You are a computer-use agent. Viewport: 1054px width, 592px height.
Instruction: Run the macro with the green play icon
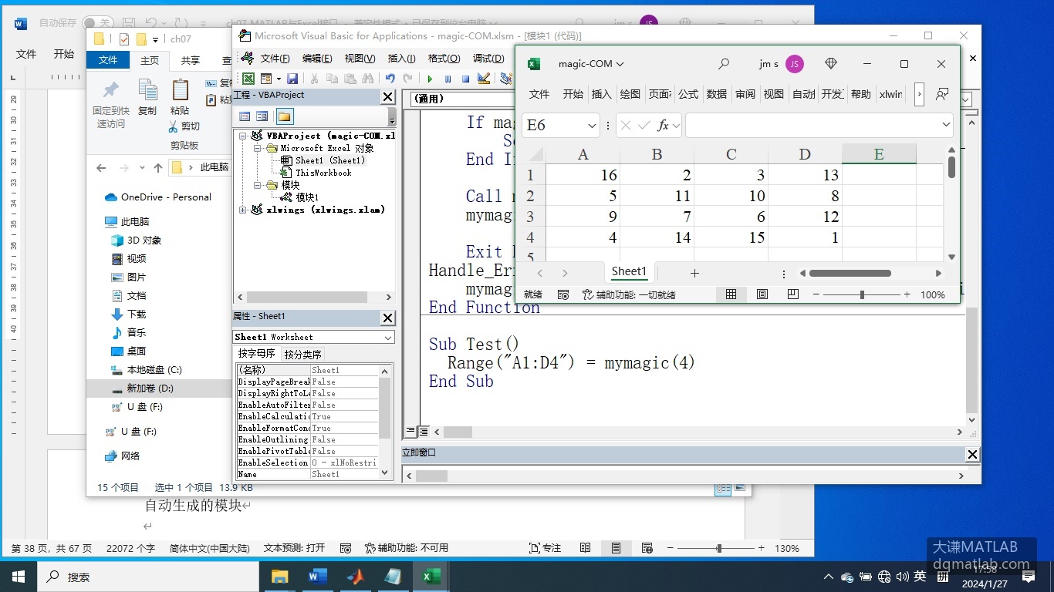pyautogui.click(x=430, y=79)
